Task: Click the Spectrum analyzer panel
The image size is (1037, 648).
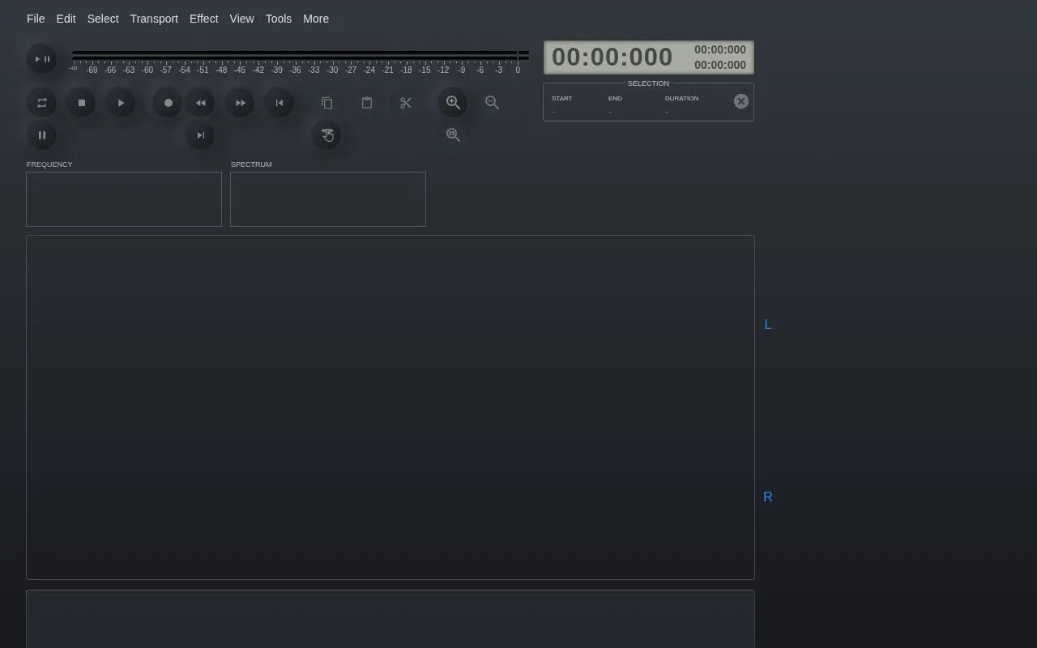Action: (x=328, y=199)
